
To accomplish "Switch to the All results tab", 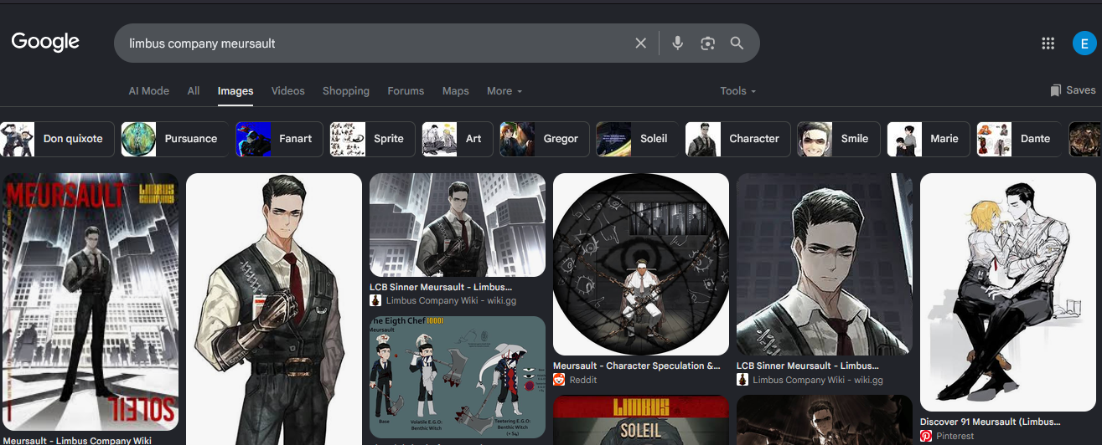I will (194, 90).
